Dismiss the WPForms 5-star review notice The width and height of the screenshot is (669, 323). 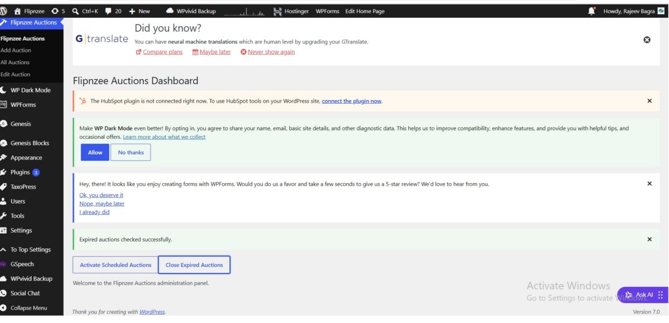click(x=649, y=184)
